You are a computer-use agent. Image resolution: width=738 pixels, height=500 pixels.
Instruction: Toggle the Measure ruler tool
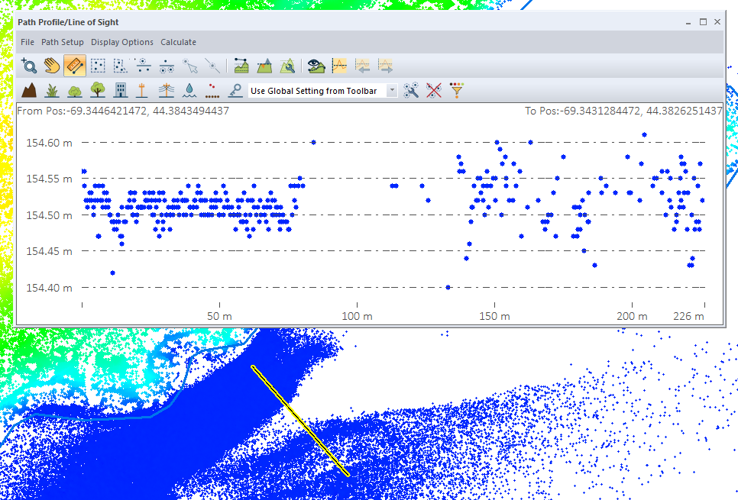(x=74, y=66)
